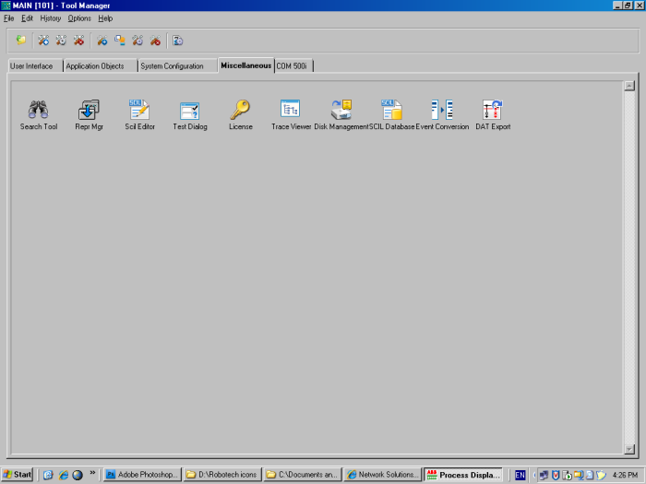646x484 pixels.
Task: Open the Search Tool
Action: click(38, 111)
